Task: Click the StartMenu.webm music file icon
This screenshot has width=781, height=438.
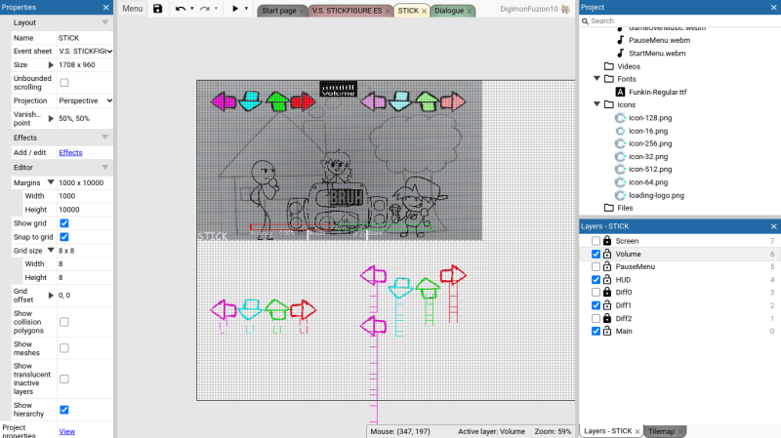Action: click(x=620, y=53)
